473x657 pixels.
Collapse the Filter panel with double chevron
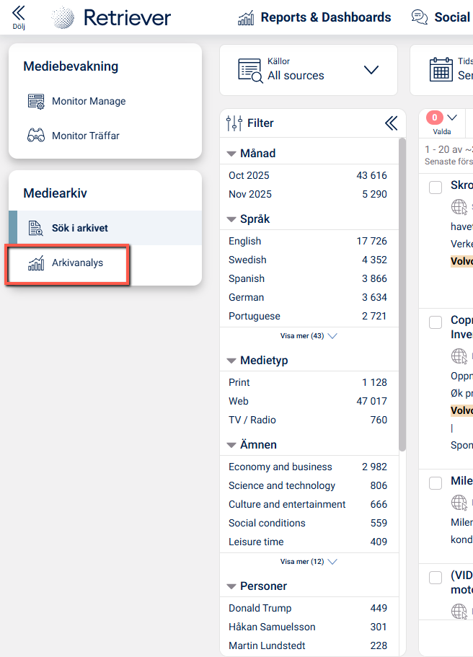(391, 123)
